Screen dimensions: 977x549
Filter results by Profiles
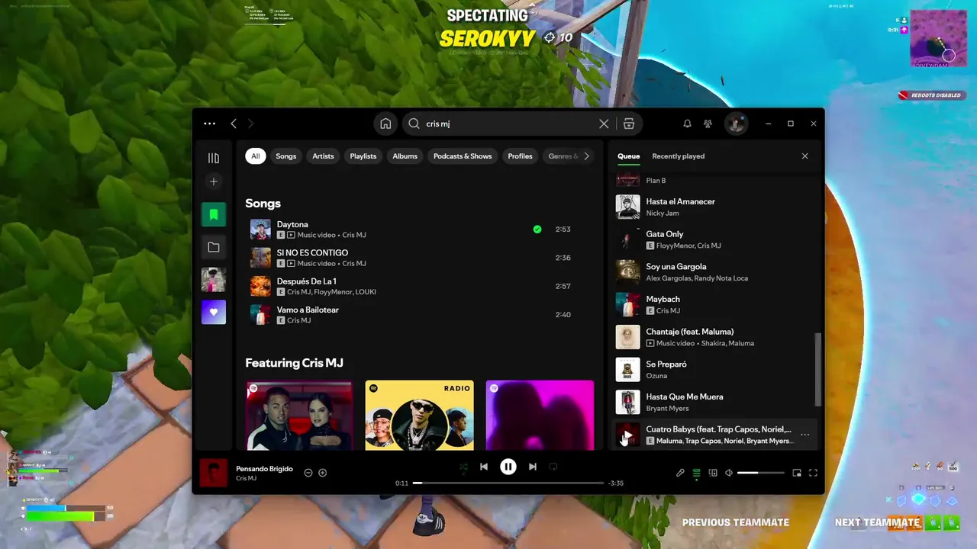coord(520,156)
